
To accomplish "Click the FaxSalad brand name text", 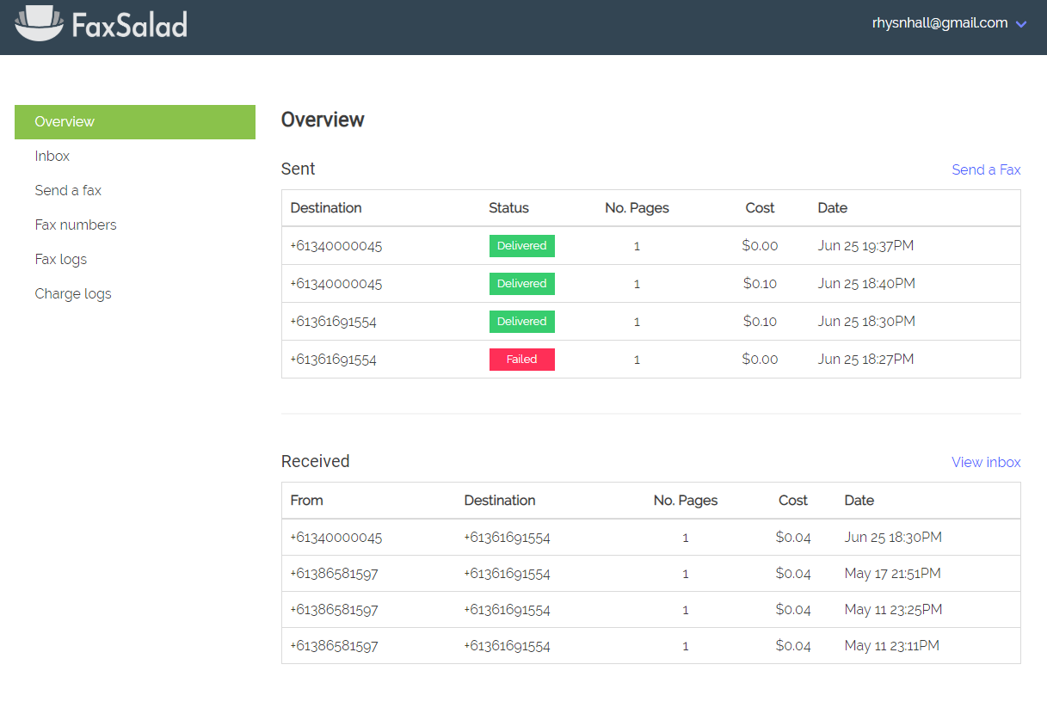I will pos(130,25).
